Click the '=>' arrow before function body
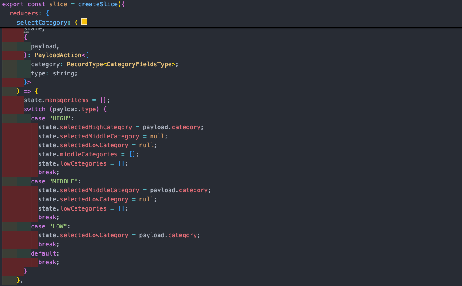Viewport: 462px width, 286px height. point(27,91)
